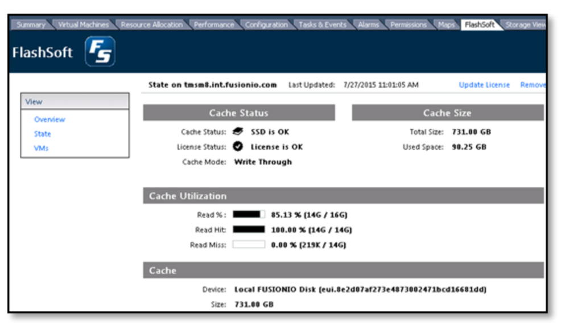
Task: Click the 'Cache Mode:' label
Action: (x=204, y=162)
